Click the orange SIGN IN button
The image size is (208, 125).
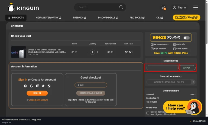click(37, 93)
